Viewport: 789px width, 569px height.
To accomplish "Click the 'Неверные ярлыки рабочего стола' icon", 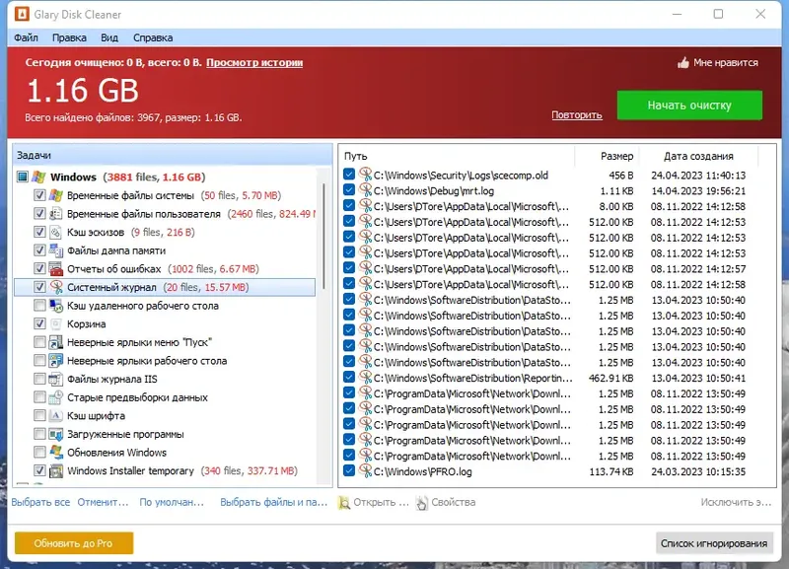I will tap(56, 361).
